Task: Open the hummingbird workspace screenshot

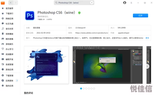Action: point(108,65)
